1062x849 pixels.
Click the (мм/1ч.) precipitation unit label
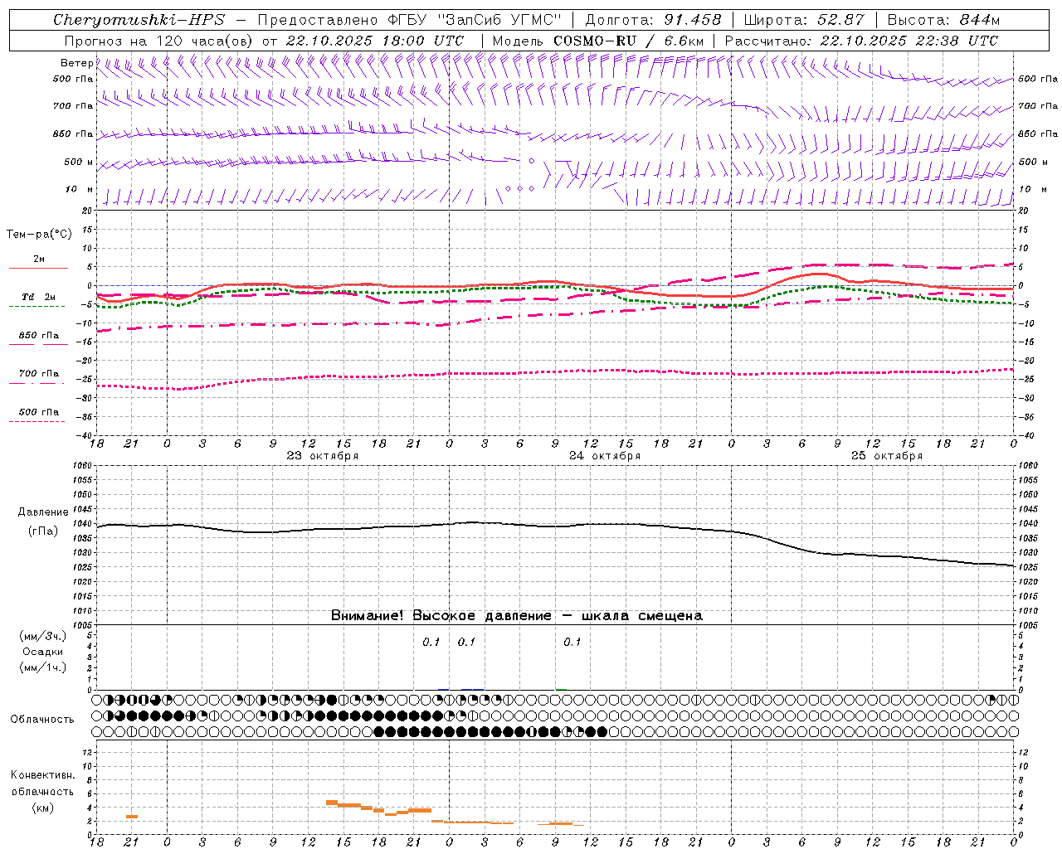click(43, 667)
